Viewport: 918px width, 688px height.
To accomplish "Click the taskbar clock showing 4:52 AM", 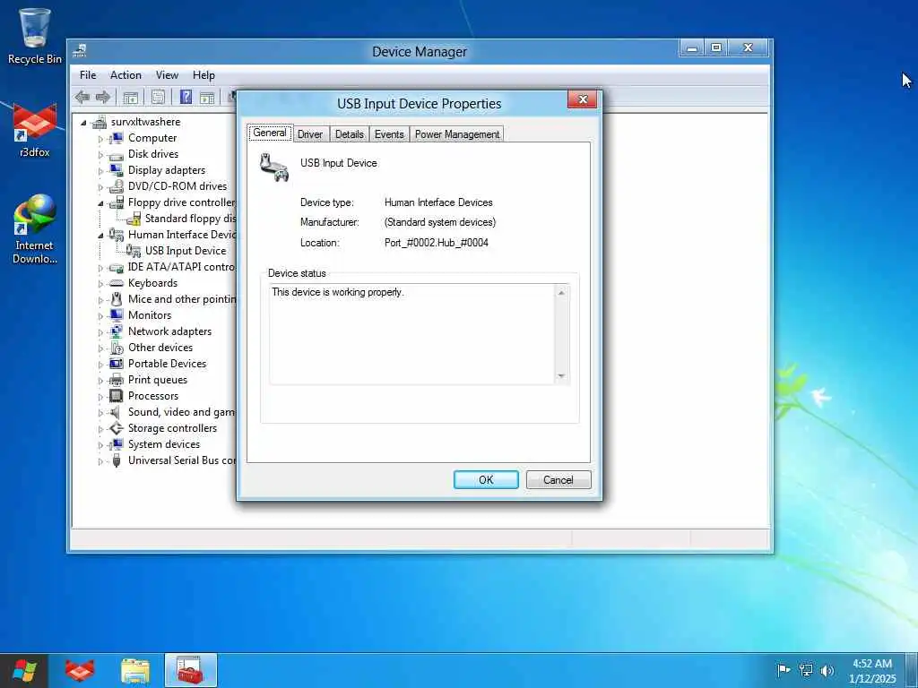I will pyautogui.click(x=871, y=670).
